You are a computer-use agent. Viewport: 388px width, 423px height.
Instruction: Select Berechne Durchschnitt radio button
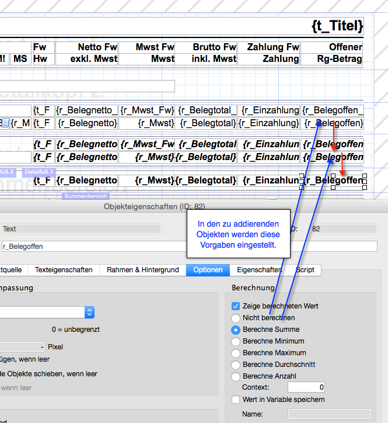tap(236, 365)
